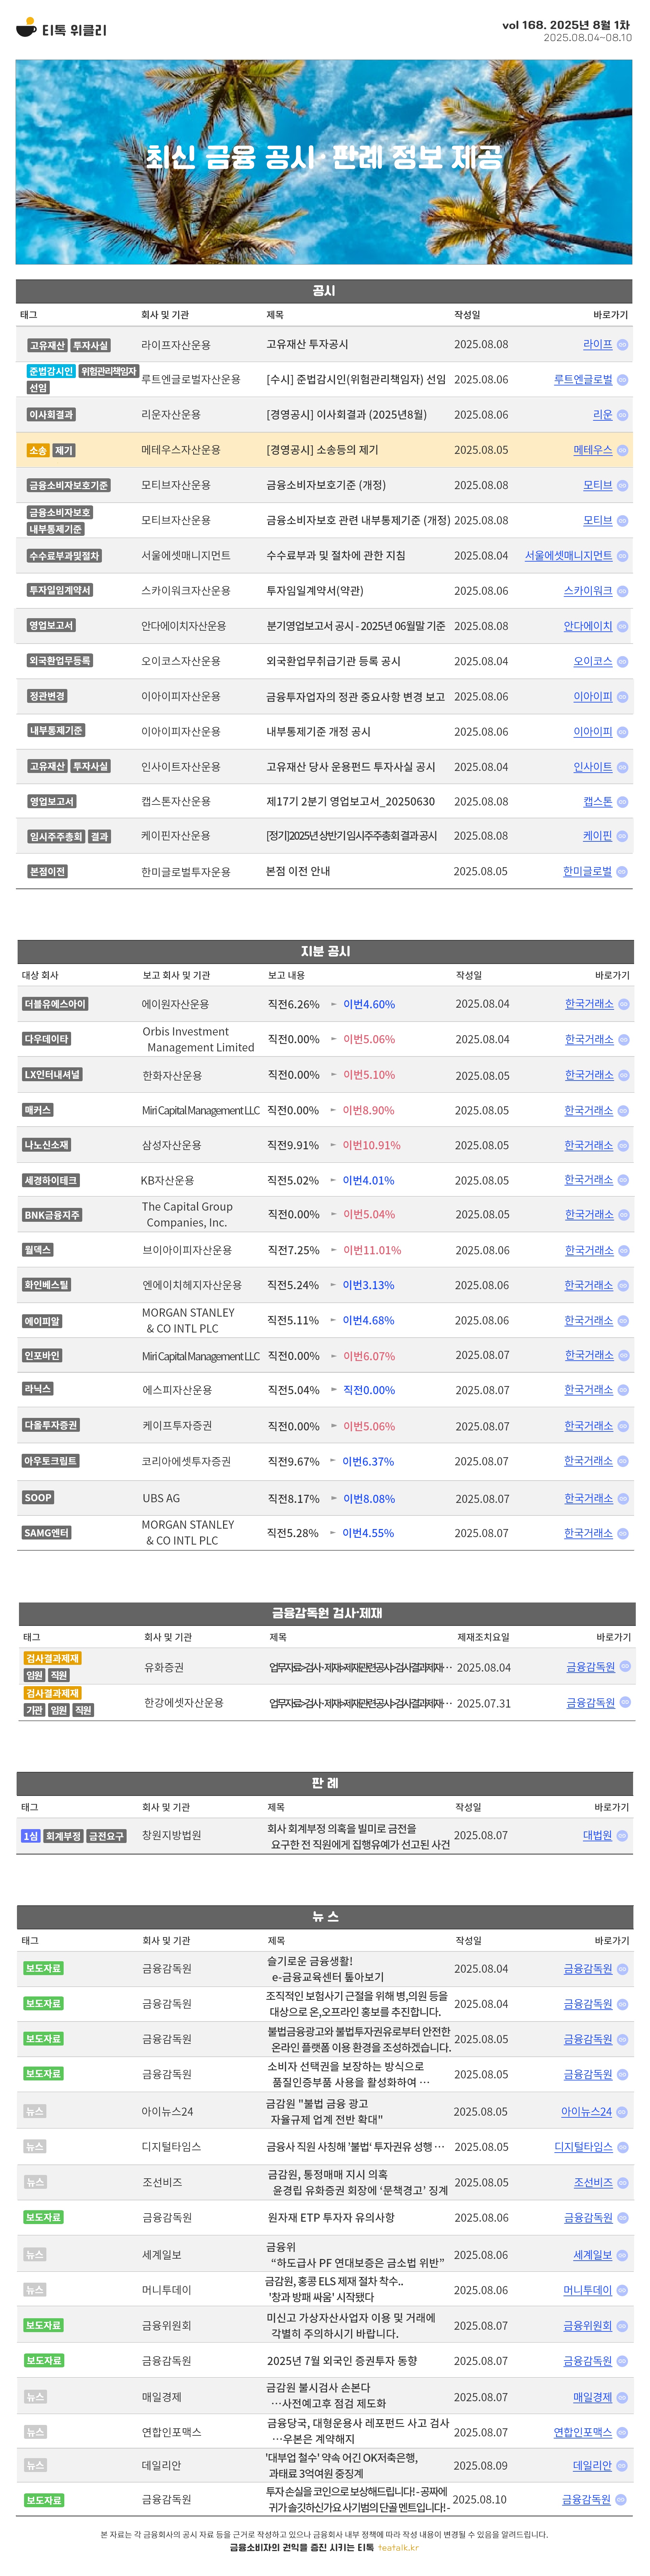
Task: Click the link icon next to 서울에셋매니지먼트
Action: point(622,556)
